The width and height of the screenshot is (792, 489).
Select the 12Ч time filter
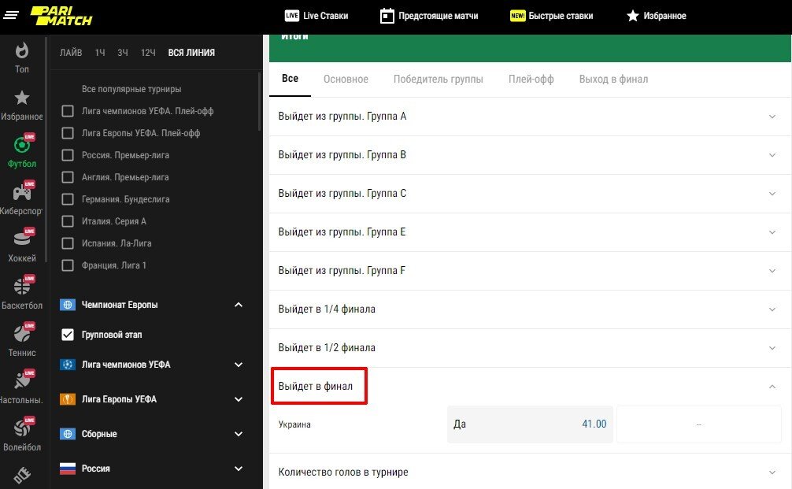[148, 53]
